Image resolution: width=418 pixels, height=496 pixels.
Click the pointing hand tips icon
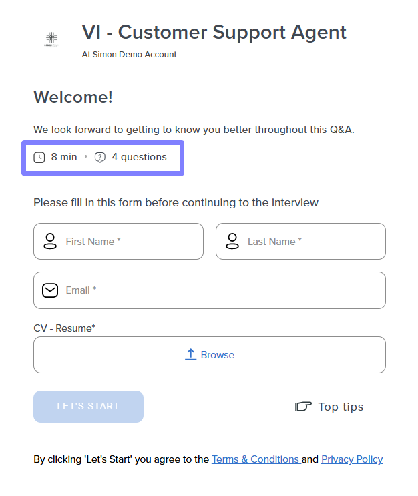(x=303, y=407)
